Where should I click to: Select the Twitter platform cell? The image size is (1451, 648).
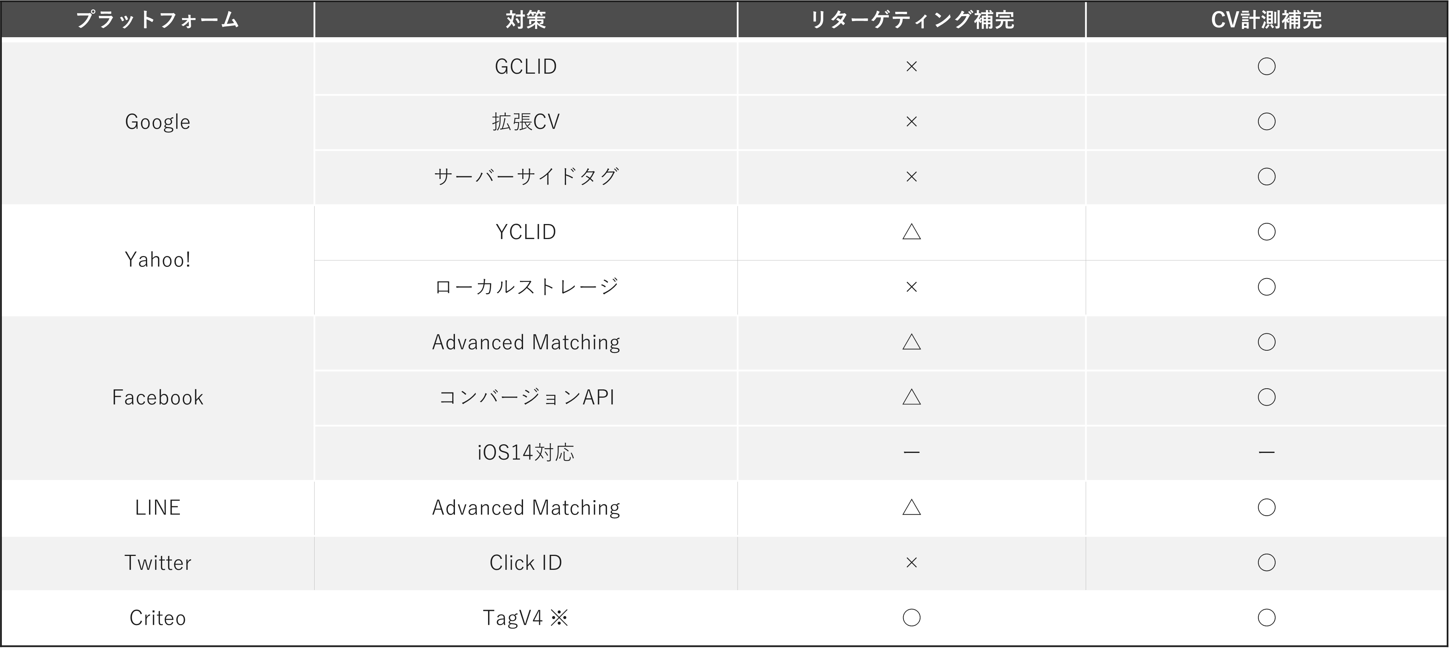[157, 563]
